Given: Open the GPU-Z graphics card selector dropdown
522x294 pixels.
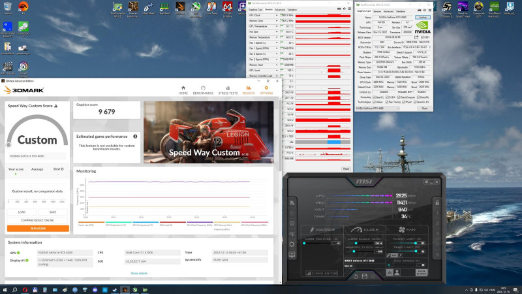Looking at the screenshot, I should pos(377,108).
